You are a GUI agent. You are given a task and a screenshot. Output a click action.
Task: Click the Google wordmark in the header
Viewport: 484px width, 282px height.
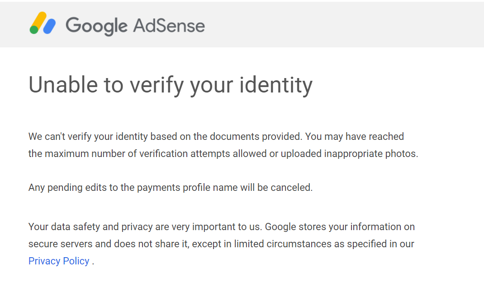pos(97,26)
